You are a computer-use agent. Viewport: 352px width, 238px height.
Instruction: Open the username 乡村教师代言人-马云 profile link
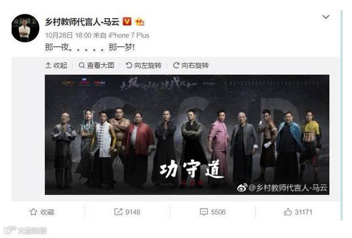(82, 22)
